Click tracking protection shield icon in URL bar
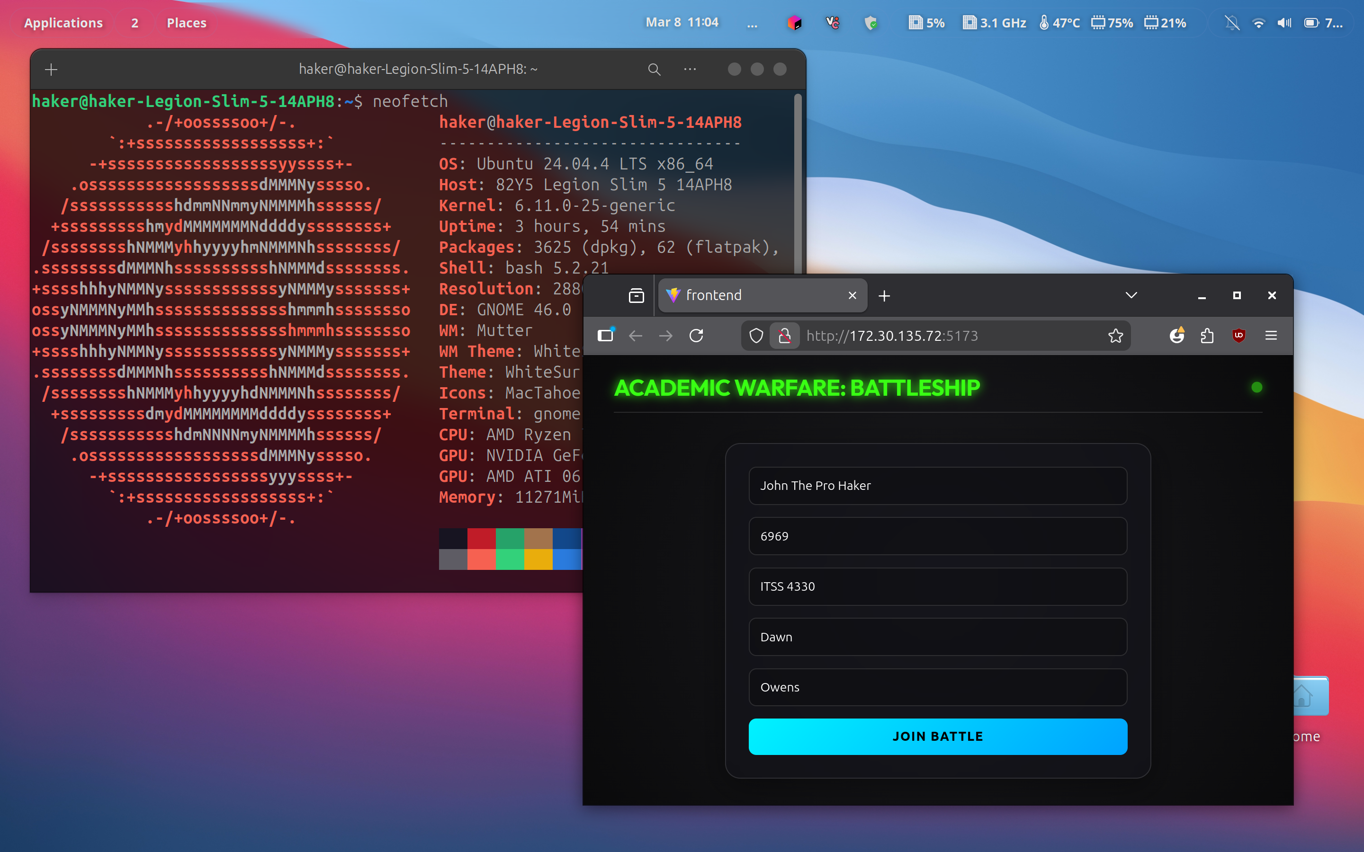The width and height of the screenshot is (1364, 852). [x=756, y=336]
